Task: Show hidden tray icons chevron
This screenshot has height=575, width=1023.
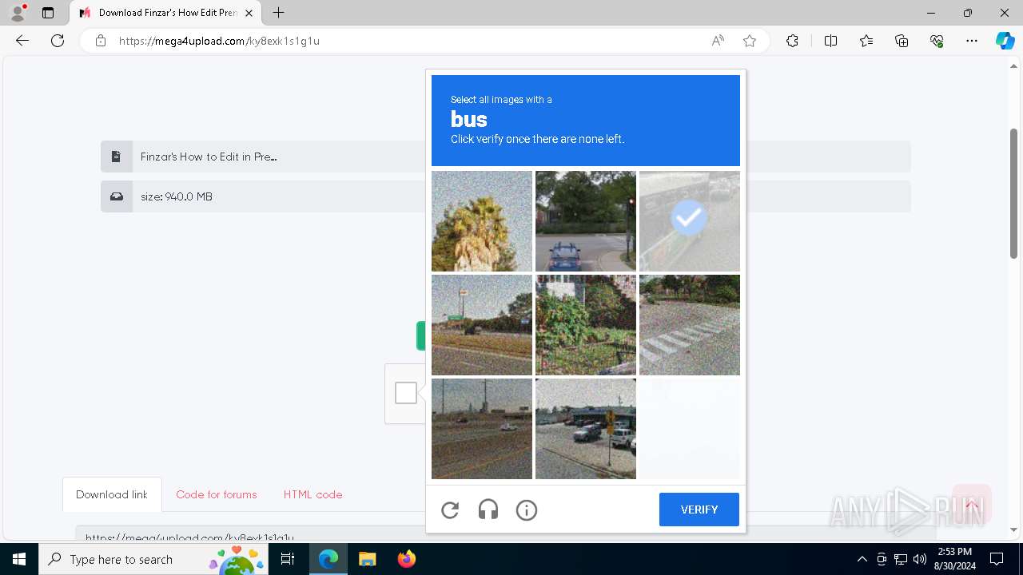Action: click(862, 559)
